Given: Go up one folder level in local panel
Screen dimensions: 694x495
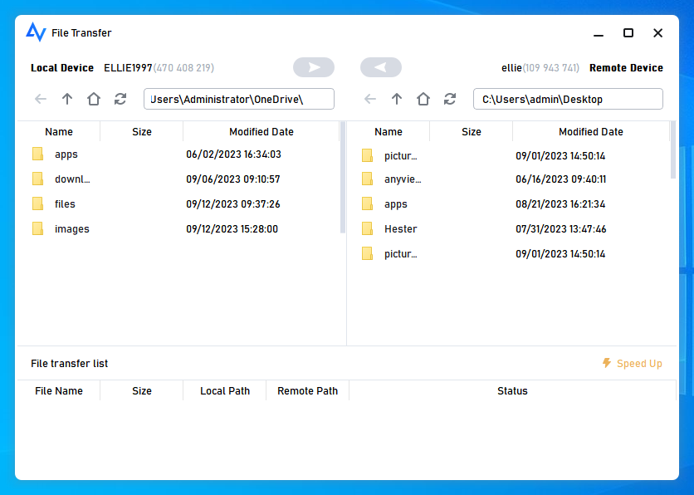Looking at the screenshot, I should (67, 99).
